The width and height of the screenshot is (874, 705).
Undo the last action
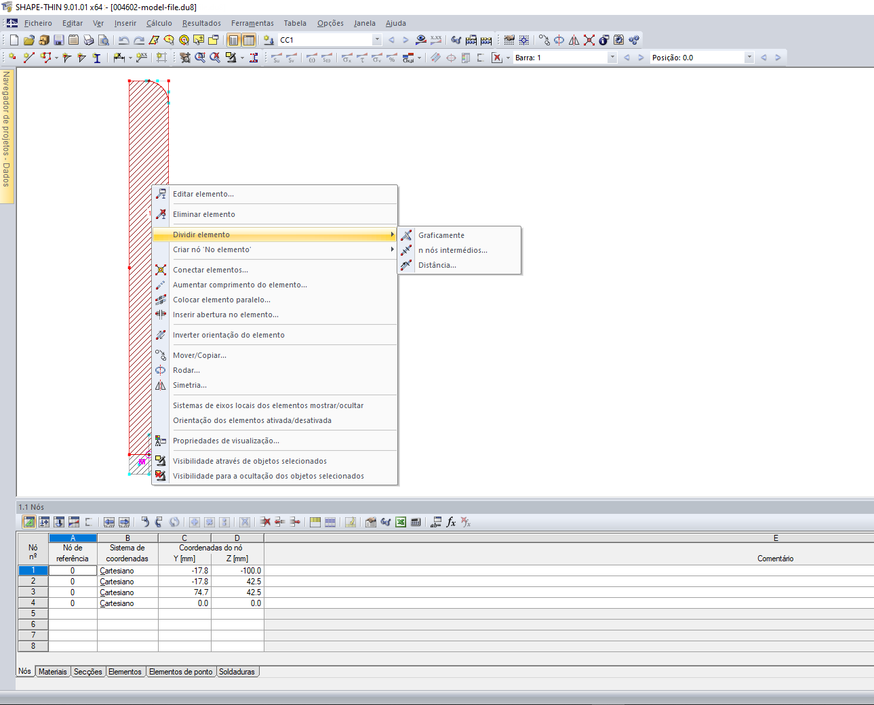tap(124, 40)
